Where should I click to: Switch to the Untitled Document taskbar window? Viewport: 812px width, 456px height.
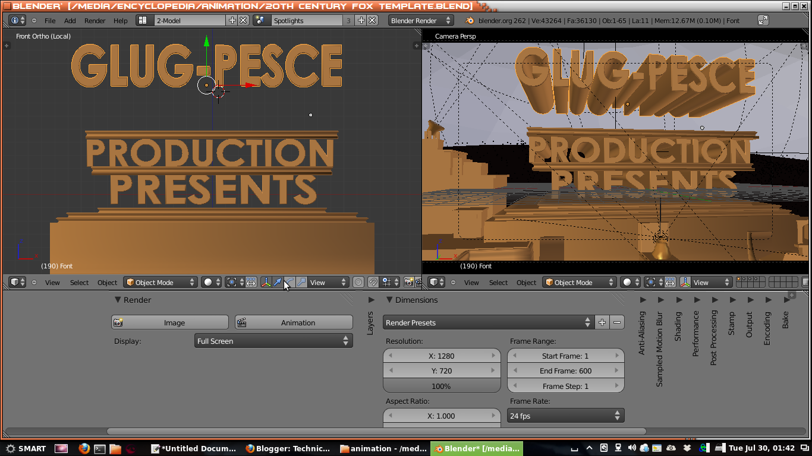coord(194,448)
